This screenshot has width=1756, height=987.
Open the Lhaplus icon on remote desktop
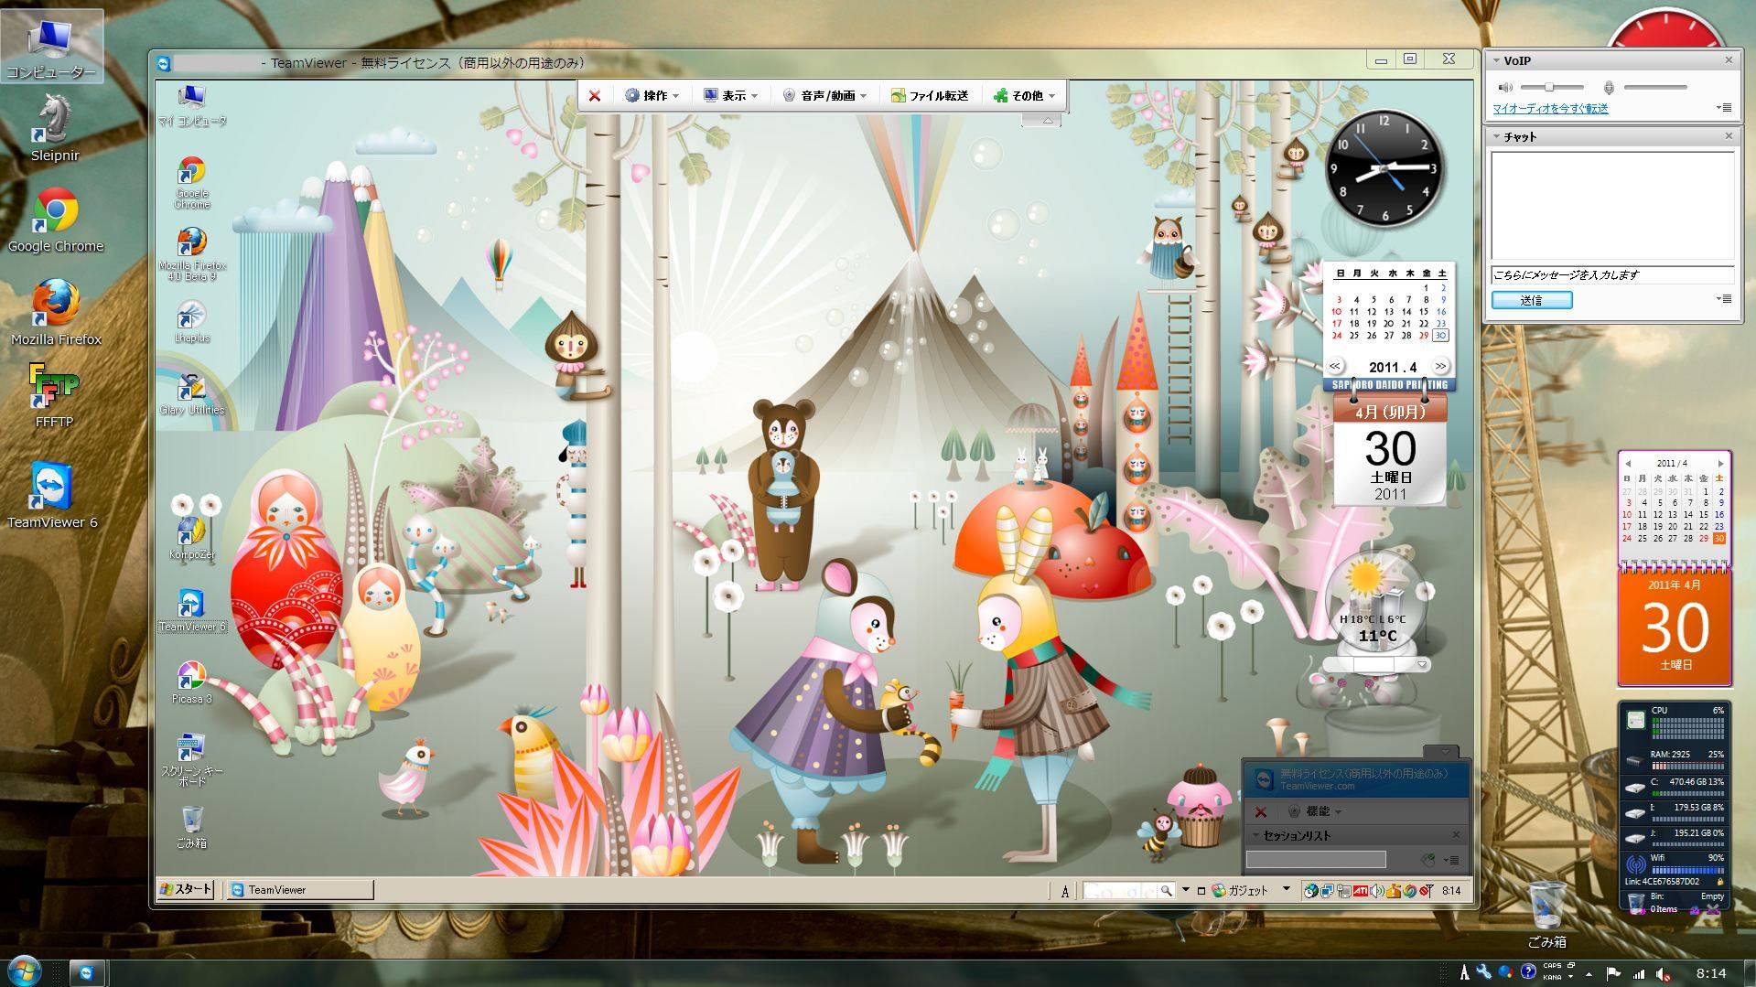[191, 323]
